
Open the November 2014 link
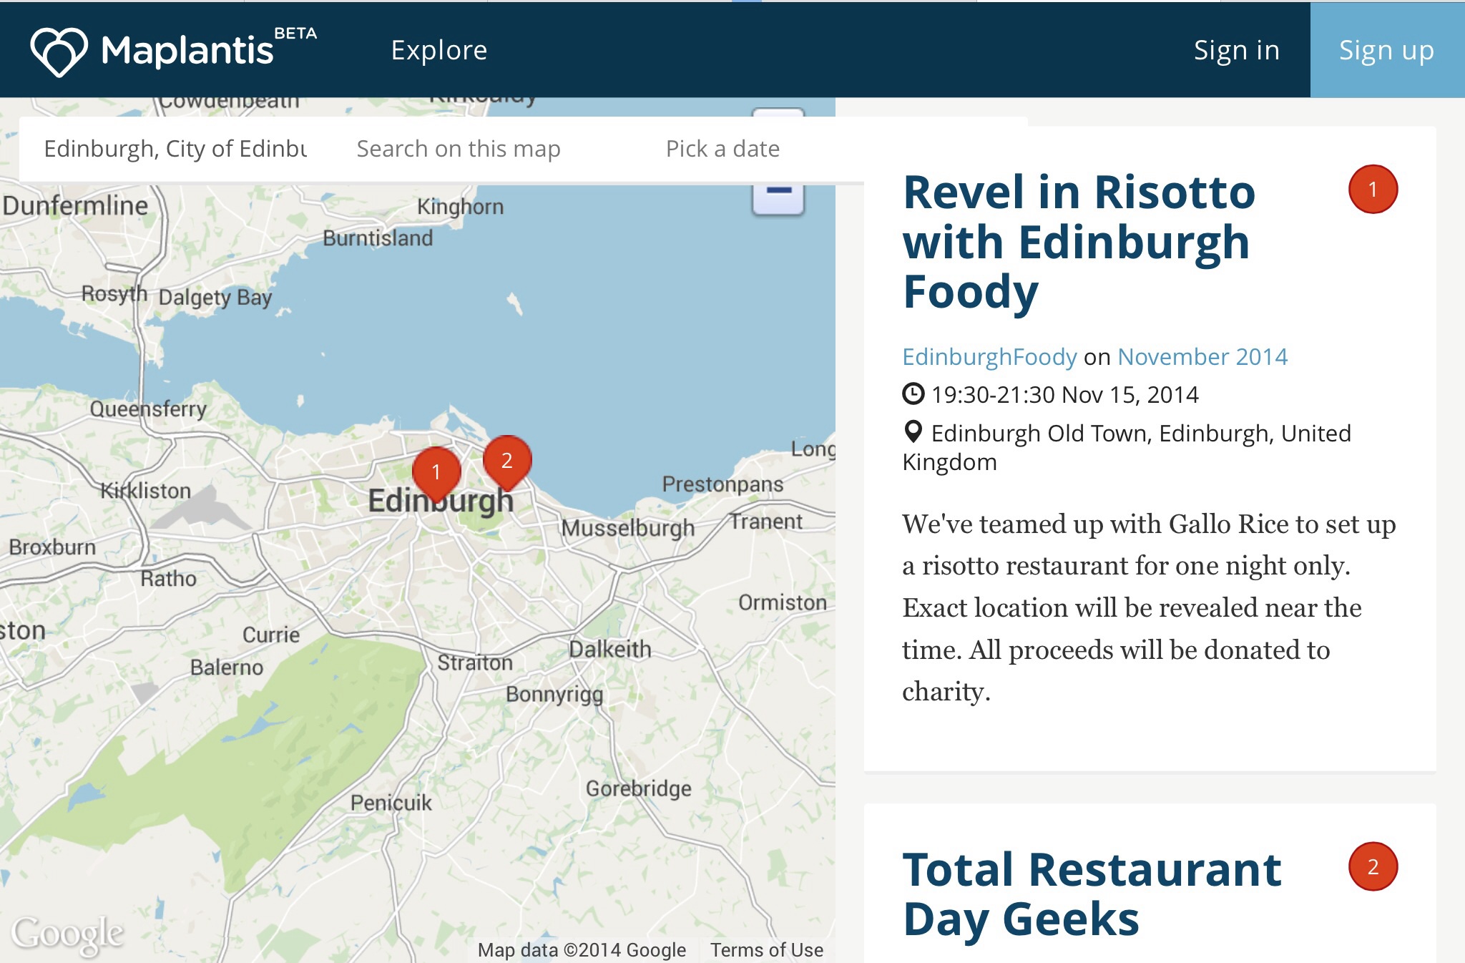pyautogui.click(x=1202, y=356)
